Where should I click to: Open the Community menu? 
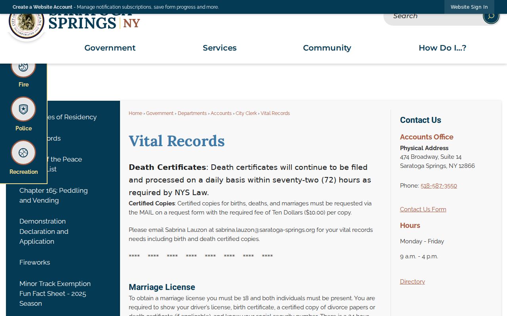pyautogui.click(x=327, y=48)
